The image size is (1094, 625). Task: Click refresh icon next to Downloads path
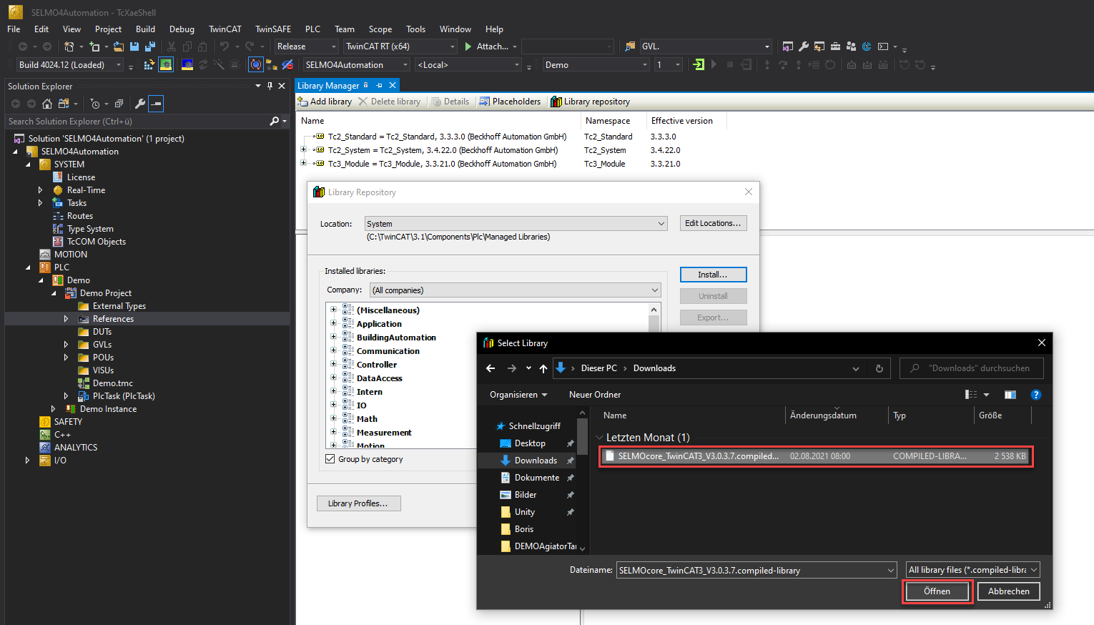point(879,368)
